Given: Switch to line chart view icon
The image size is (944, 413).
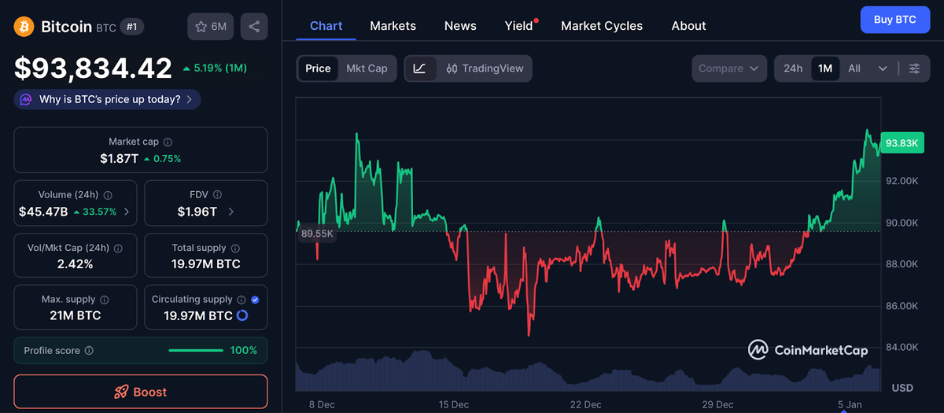Looking at the screenshot, I should coord(420,68).
